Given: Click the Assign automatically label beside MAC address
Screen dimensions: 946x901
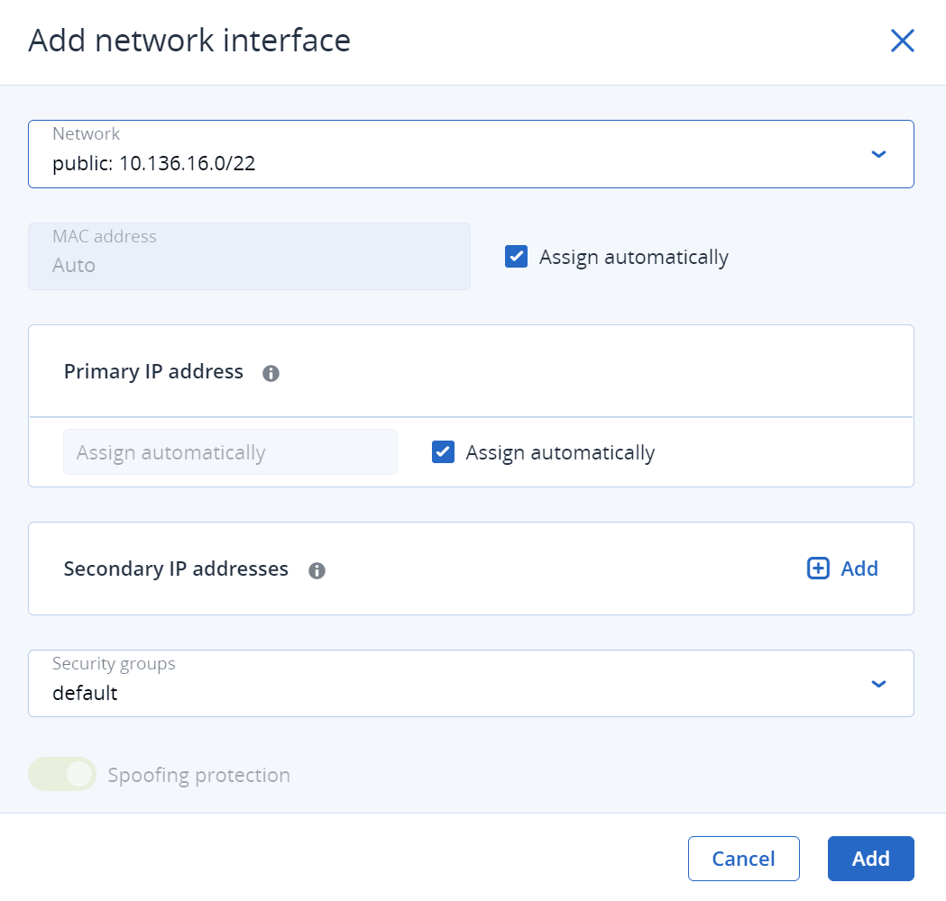Looking at the screenshot, I should coord(634,257).
